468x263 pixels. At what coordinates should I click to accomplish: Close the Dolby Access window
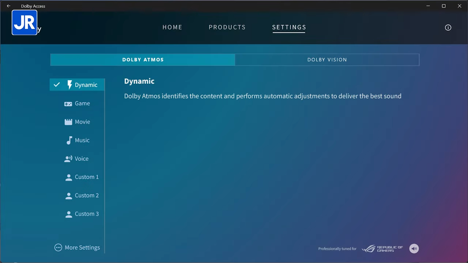pyautogui.click(x=460, y=6)
